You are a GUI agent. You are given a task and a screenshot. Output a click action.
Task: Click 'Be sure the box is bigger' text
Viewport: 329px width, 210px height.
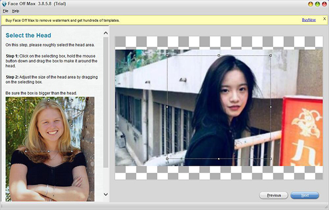click(x=41, y=93)
